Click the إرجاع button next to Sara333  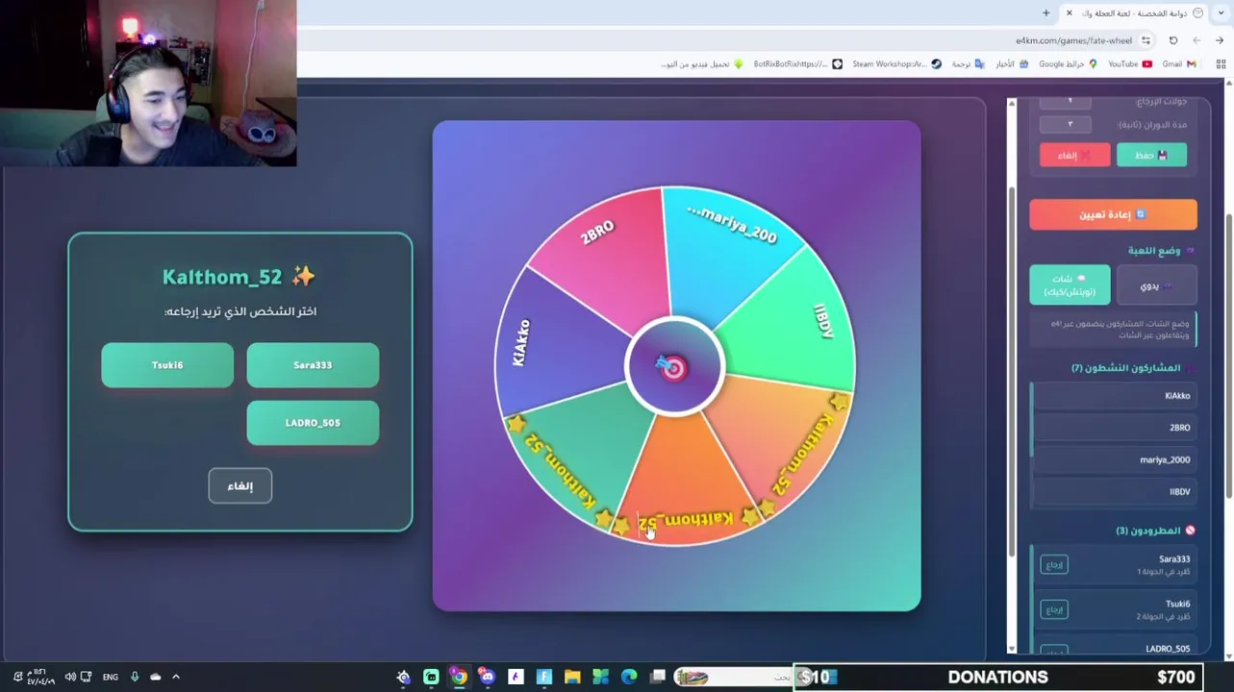(1054, 565)
